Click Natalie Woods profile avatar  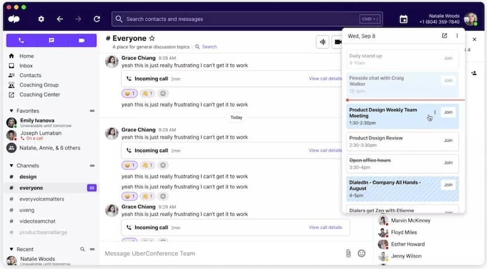click(470, 19)
